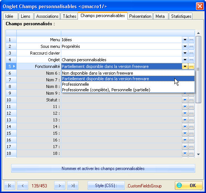The width and height of the screenshot is (206, 193).
Task: Choose 'Non disponible dans la version freeware'
Action: [128, 73]
